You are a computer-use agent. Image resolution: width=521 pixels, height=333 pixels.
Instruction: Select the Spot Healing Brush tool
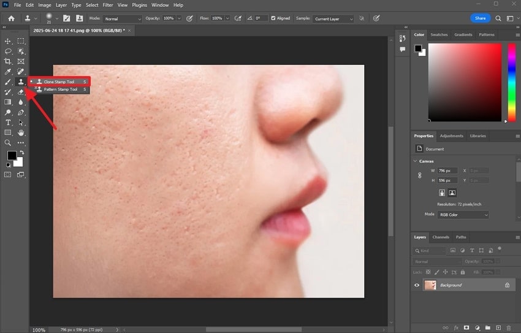[x=21, y=72]
